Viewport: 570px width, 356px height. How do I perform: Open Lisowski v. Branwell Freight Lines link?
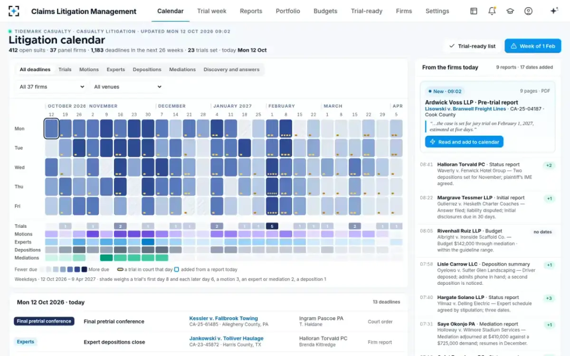coord(465,109)
